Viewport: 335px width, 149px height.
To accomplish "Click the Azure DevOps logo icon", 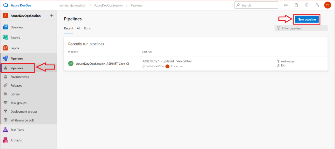I will [x=6, y=5].
